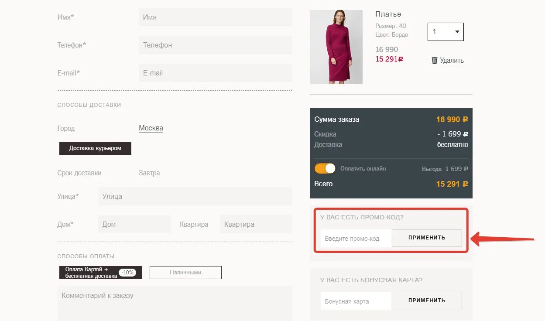Focus the Бонусная карта input field
The width and height of the screenshot is (545, 321).
click(x=356, y=301)
